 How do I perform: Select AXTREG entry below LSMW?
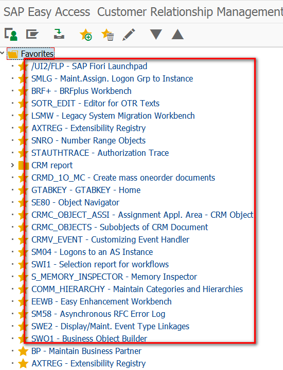[89, 128]
